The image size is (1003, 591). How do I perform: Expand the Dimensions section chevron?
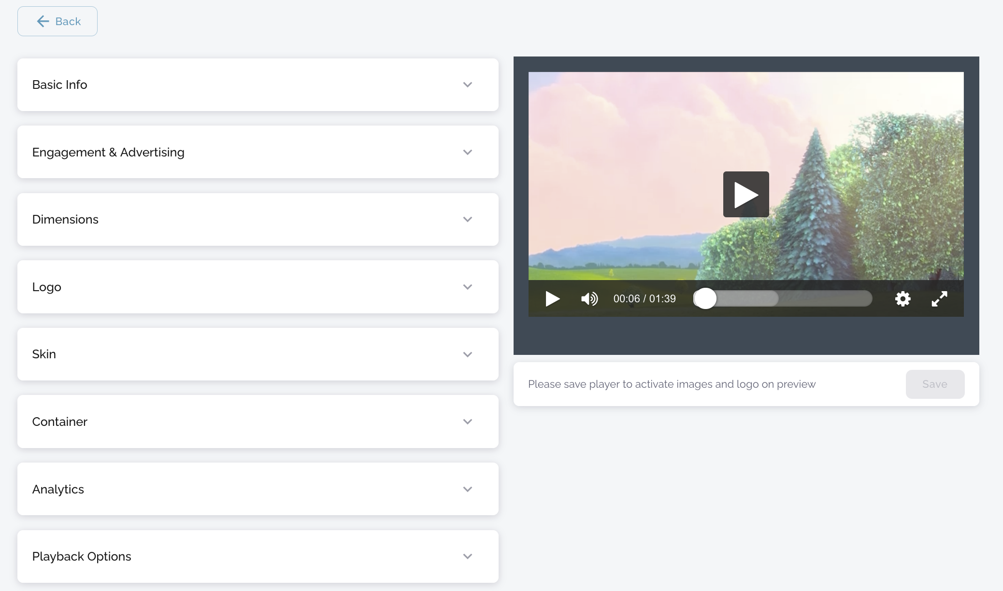tap(467, 220)
